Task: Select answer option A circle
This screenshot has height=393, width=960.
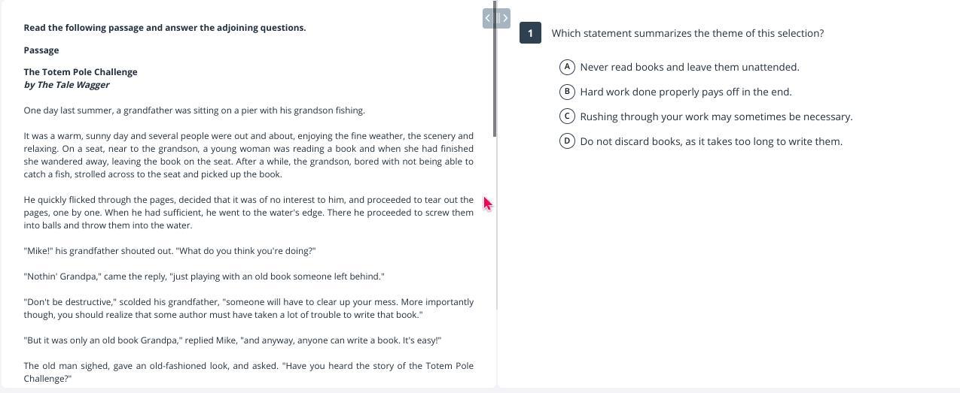Action: click(x=567, y=67)
